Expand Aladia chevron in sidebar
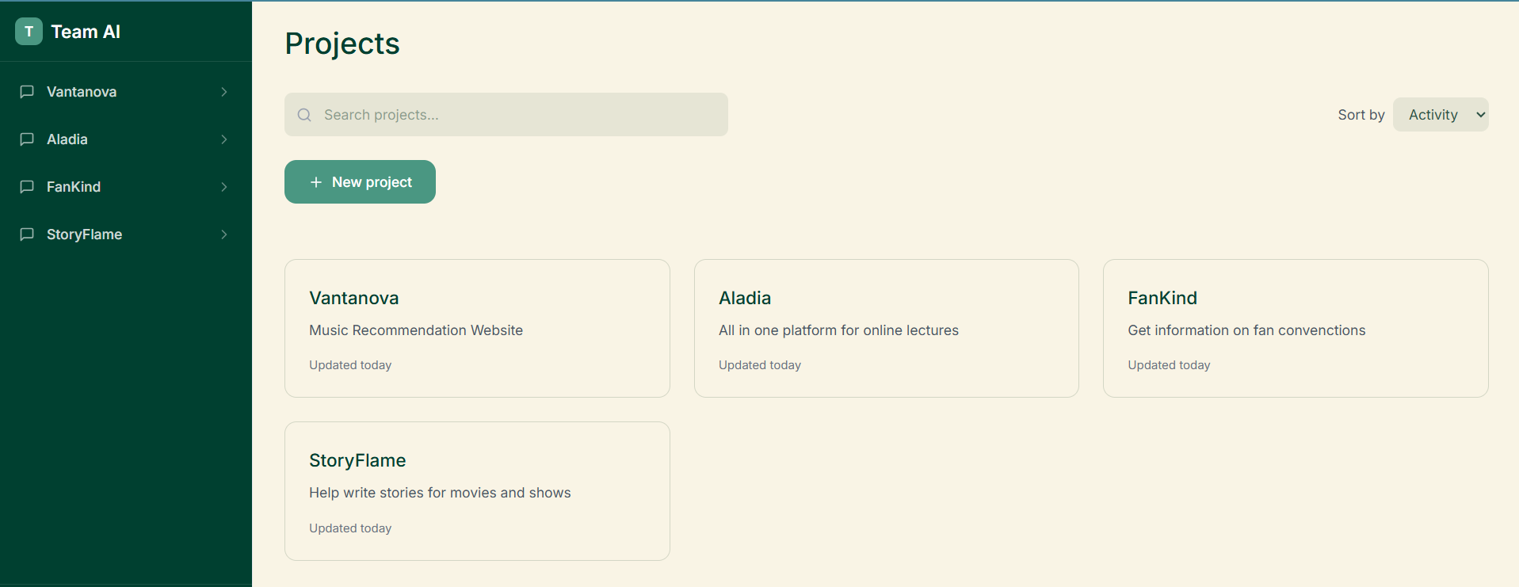The width and height of the screenshot is (1519, 587). (x=224, y=139)
